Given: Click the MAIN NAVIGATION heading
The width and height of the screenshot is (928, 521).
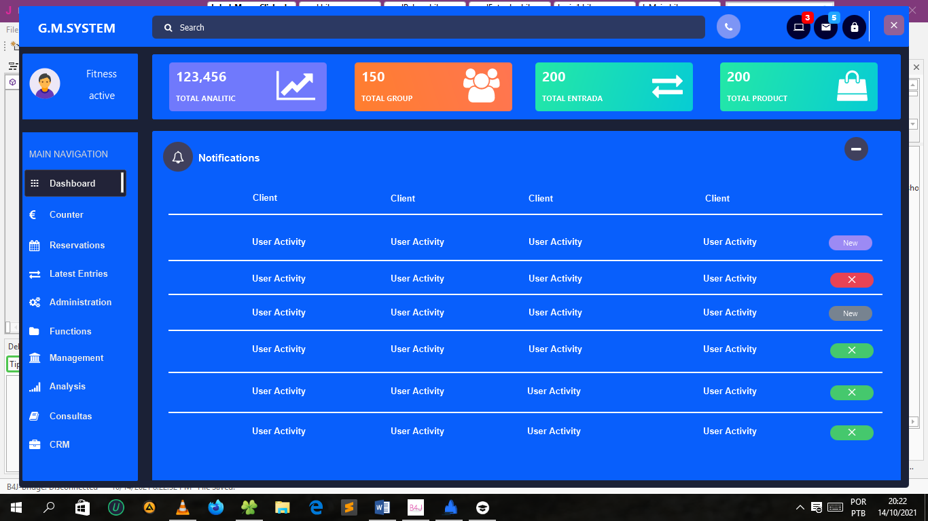Looking at the screenshot, I should coord(69,154).
